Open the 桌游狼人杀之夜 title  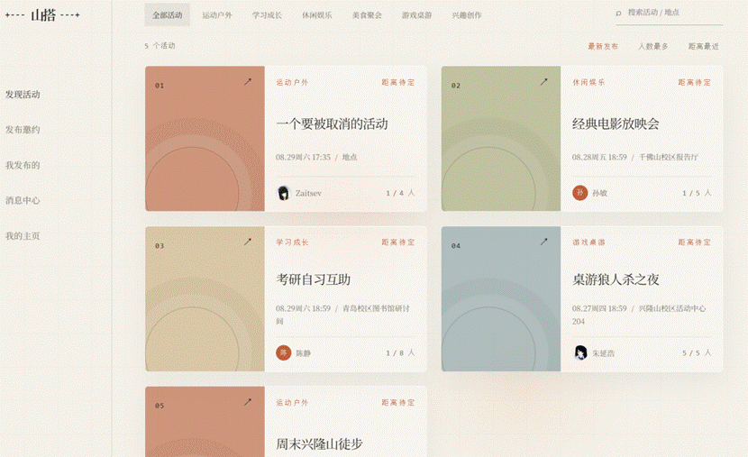tap(616, 279)
